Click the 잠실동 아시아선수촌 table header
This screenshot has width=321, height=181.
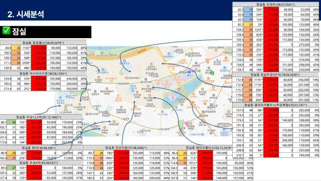coord(43,73)
